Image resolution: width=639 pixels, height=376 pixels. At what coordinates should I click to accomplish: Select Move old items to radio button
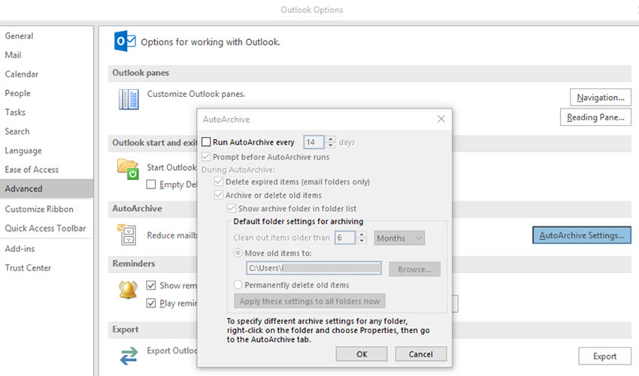point(238,253)
